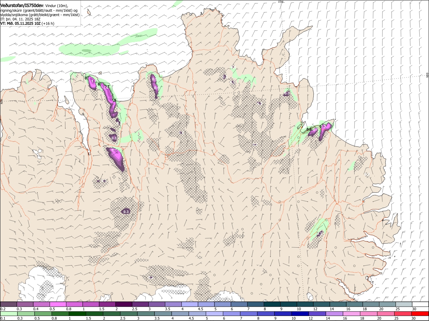Viewport: 429px width, 321px height.
Task: Choose the light lavender 4 swatch in the upper legend row
Action: [189, 304]
